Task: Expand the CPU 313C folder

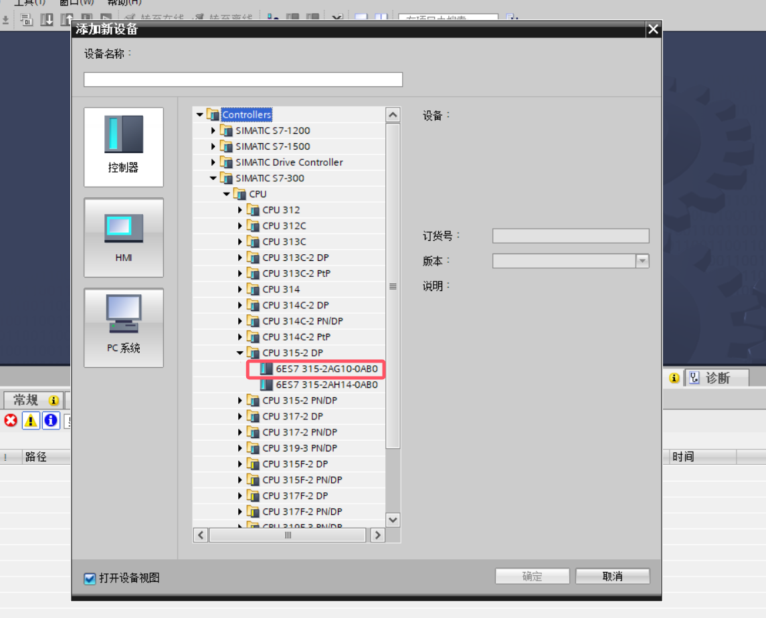Action: (x=240, y=241)
